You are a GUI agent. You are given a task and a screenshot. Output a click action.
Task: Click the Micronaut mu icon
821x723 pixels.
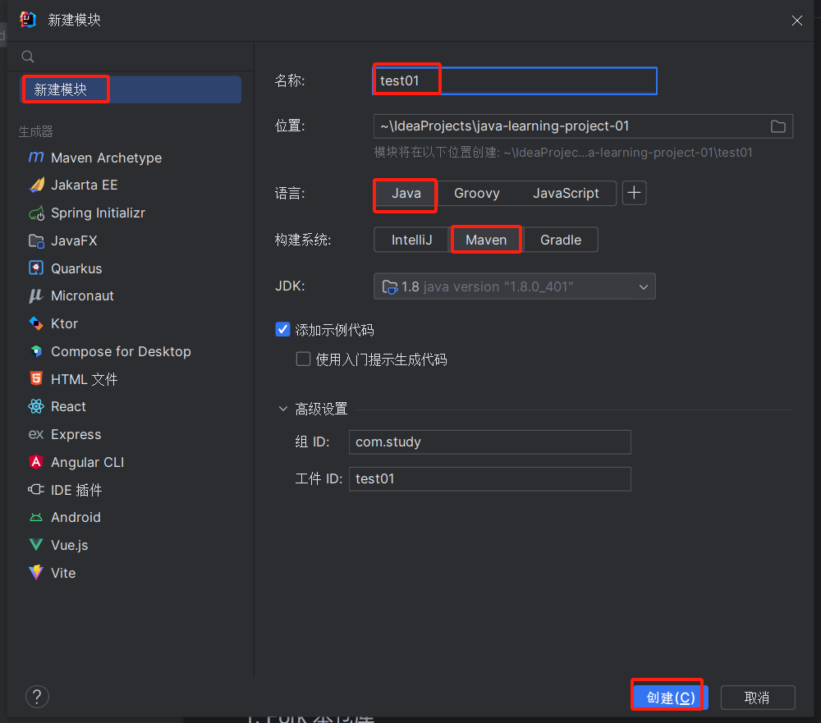click(36, 295)
